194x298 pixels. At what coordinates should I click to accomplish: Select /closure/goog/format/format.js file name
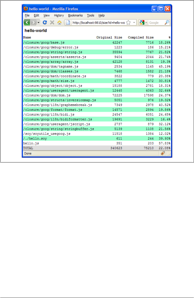(x=53, y=110)
